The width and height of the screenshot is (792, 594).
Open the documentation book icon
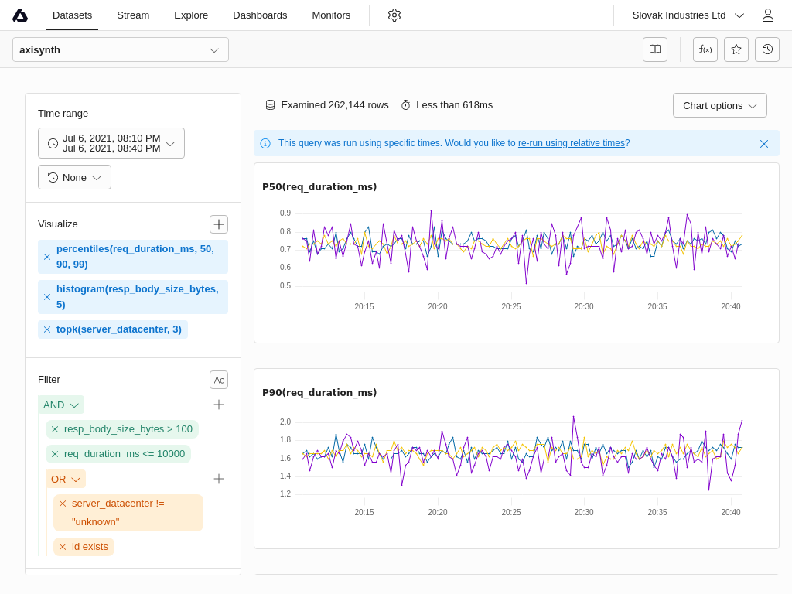[x=655, y=49]
